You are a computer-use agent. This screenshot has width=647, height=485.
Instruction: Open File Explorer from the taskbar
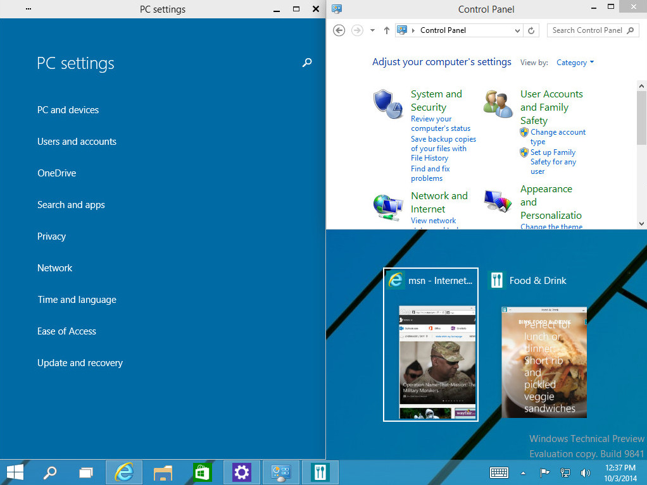(163, 472)
